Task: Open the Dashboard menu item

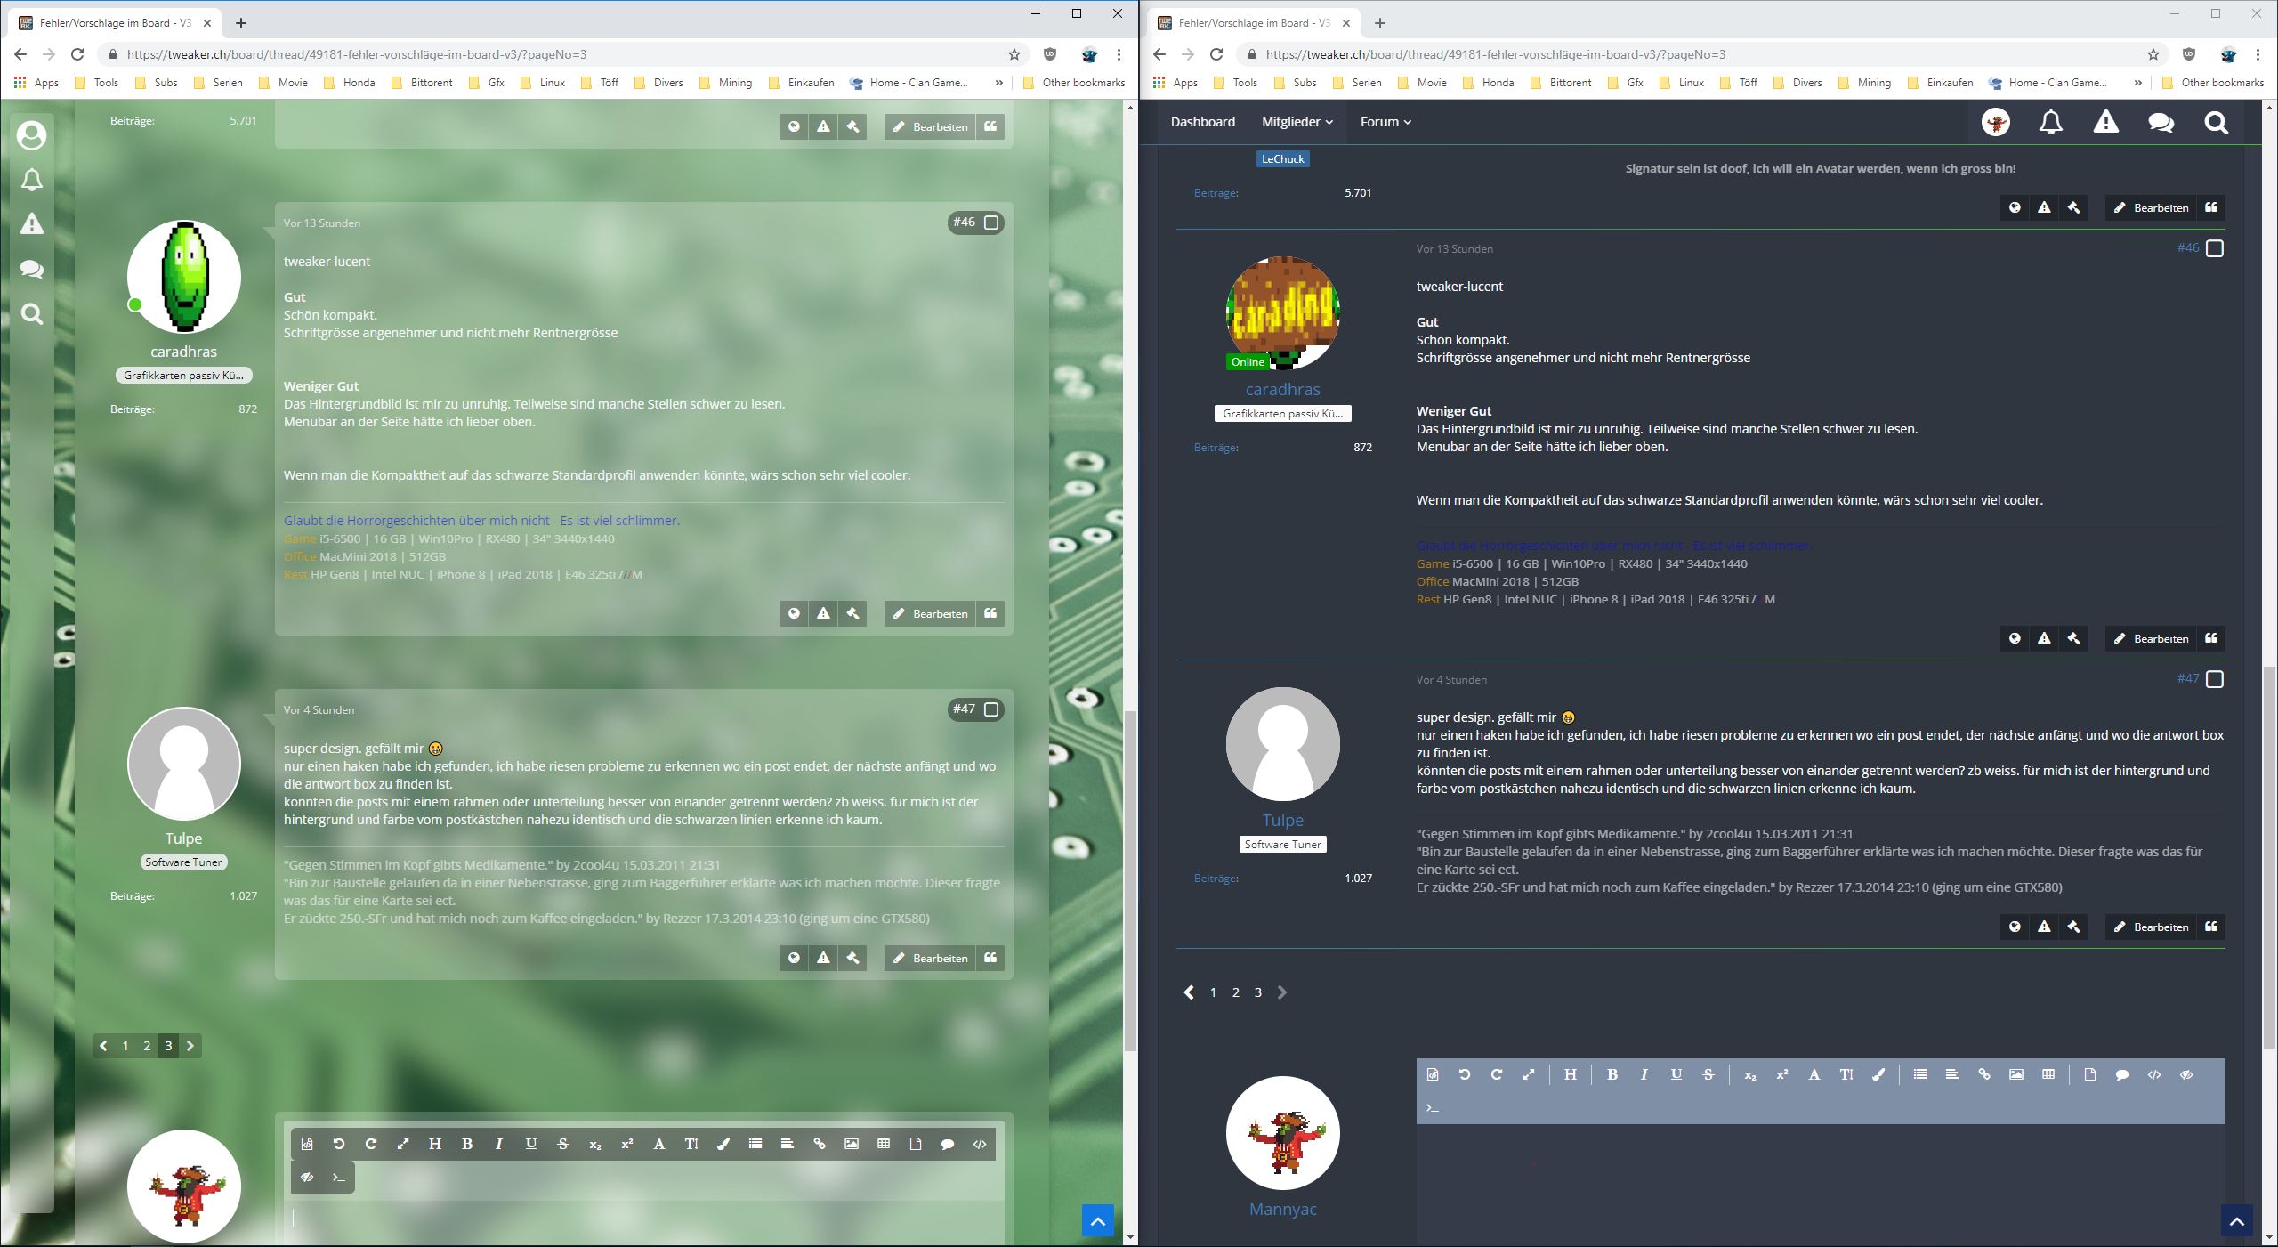Action: pyautogui.click(x=1202, y=122)
